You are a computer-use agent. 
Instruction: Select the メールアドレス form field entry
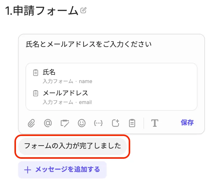(65, 93)
